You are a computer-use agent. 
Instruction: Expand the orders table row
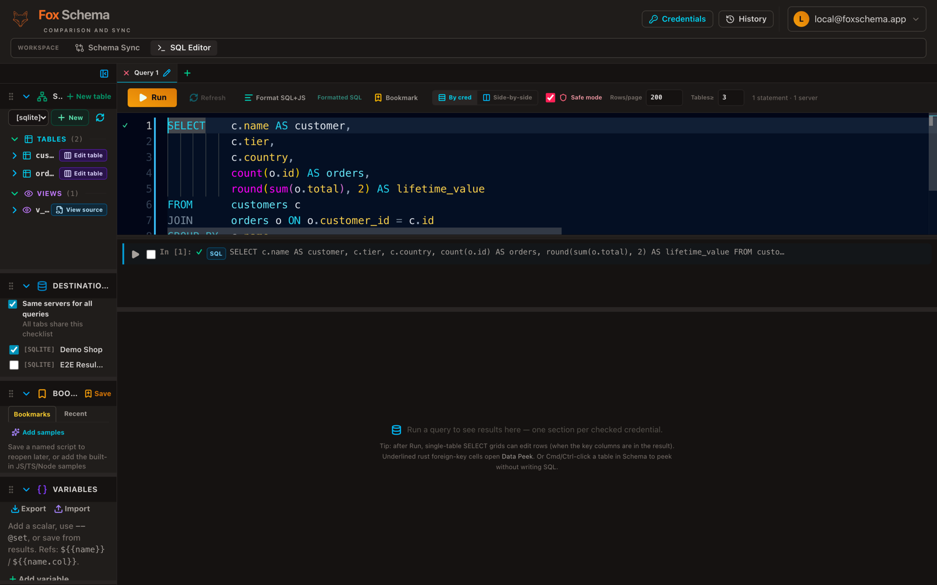pos(14,174)
